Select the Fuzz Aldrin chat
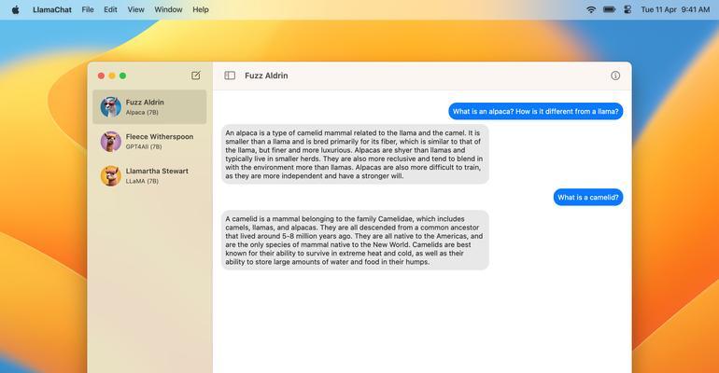719x373 pixels. (149, 106)
